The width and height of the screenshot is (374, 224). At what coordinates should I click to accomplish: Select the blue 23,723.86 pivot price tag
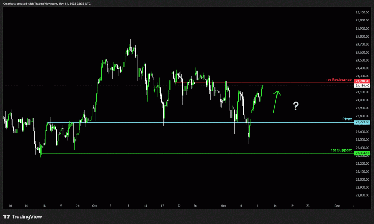(362, 122)
